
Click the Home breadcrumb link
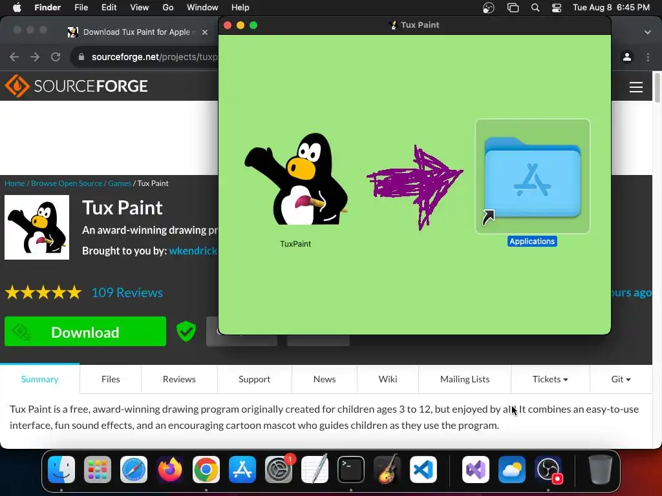(x=15, y=183)
